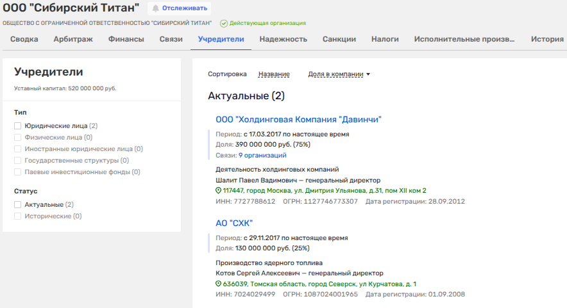Toggle the Актуальные status checkbox

click(18, 205)
